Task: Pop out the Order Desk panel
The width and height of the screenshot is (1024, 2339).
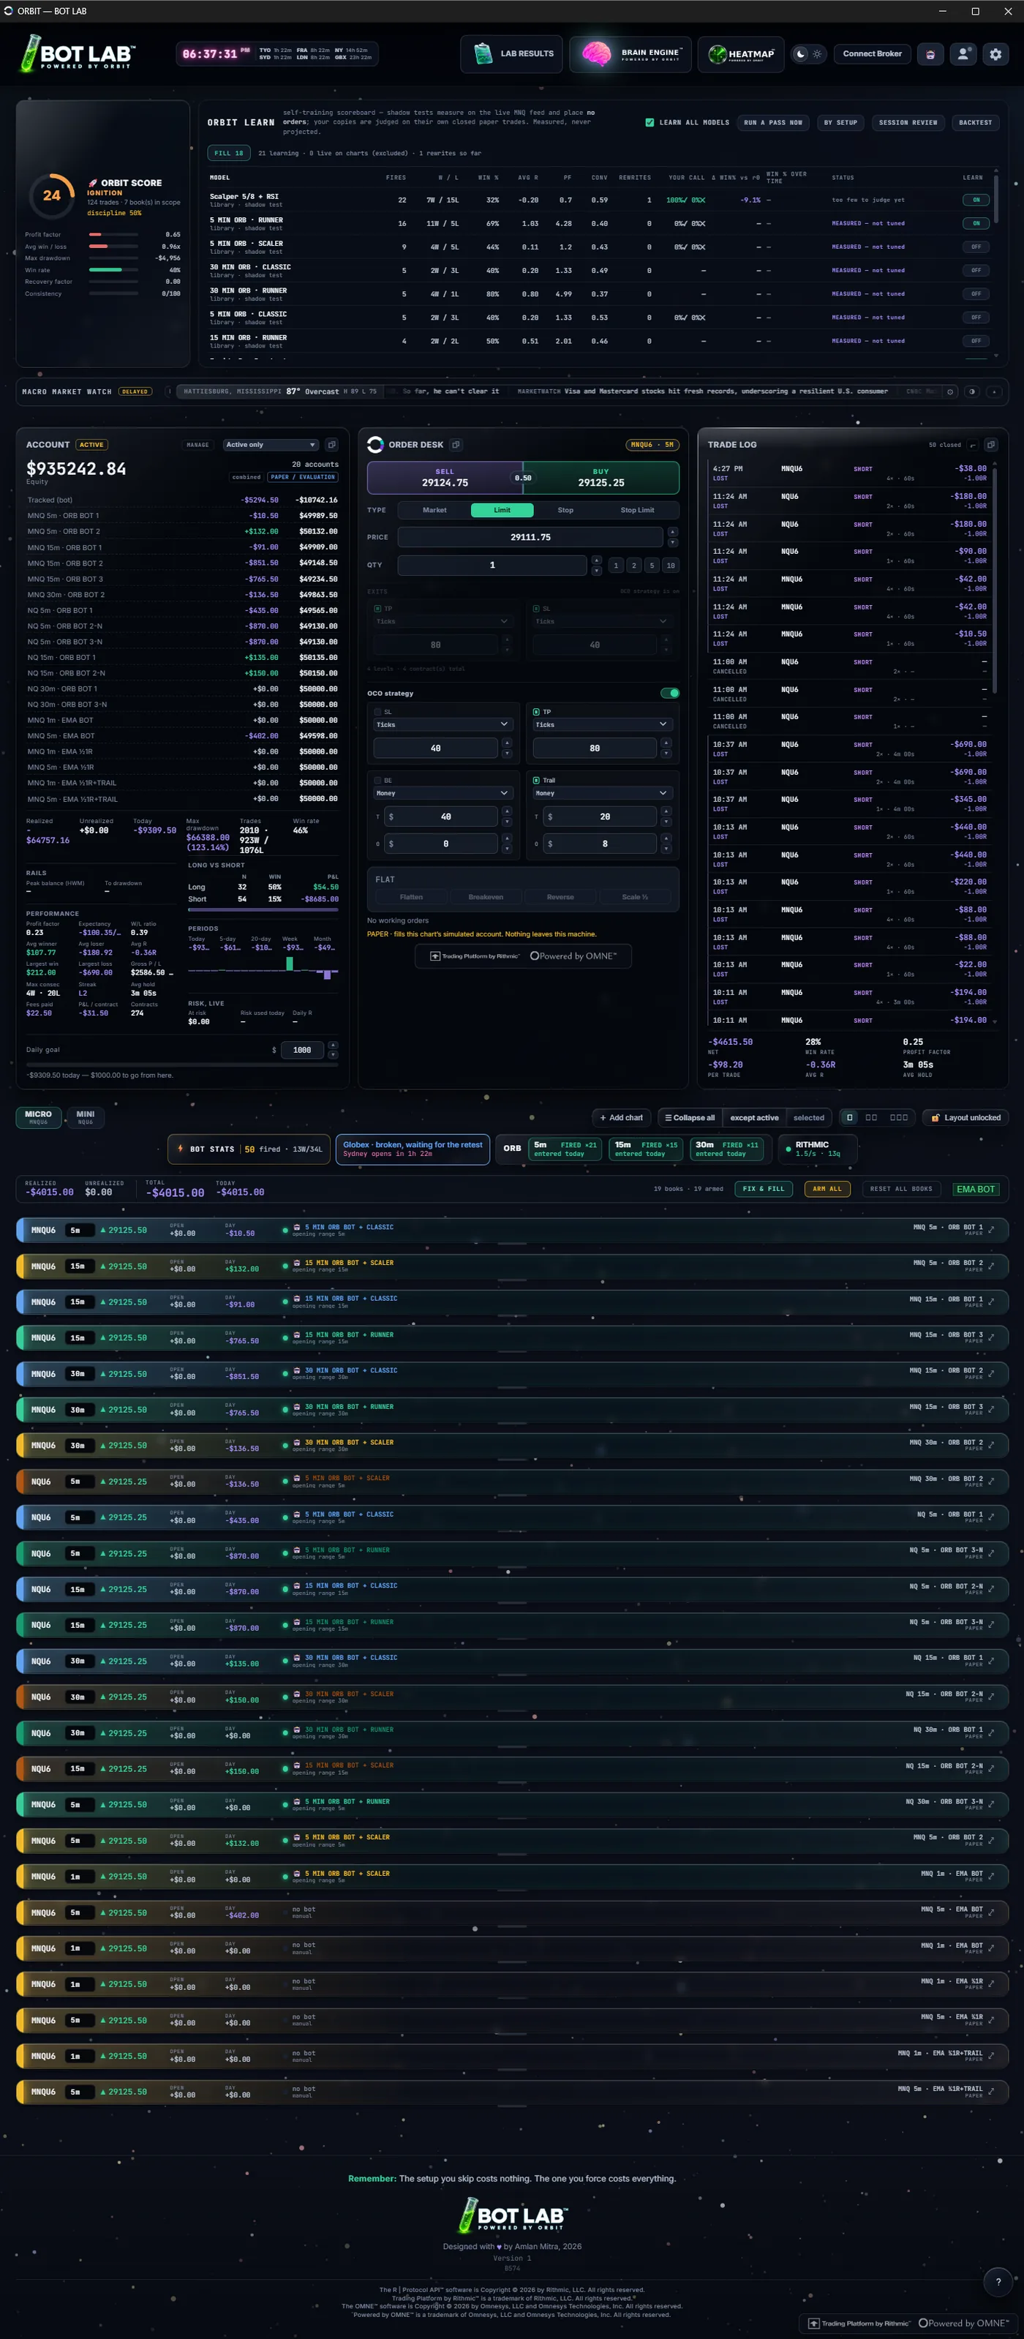Action: (456, 445)
